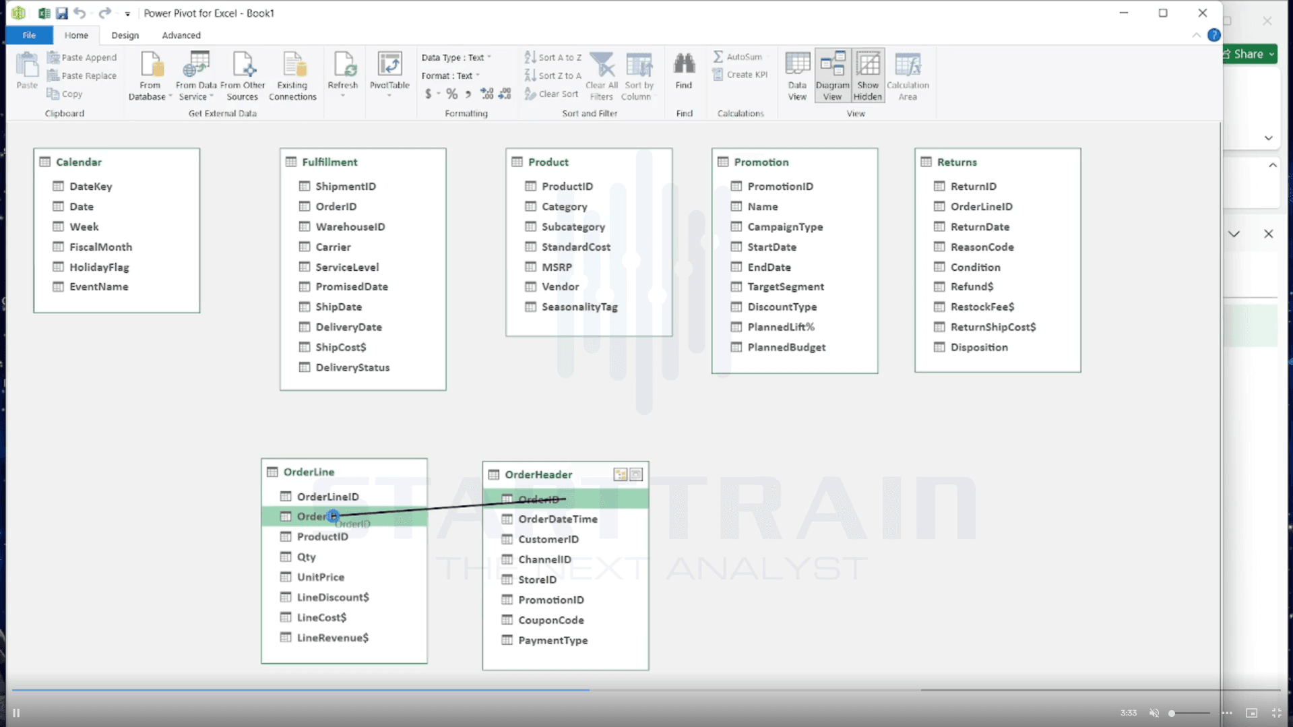Toggle Show Hidden option

click(868, 76)
